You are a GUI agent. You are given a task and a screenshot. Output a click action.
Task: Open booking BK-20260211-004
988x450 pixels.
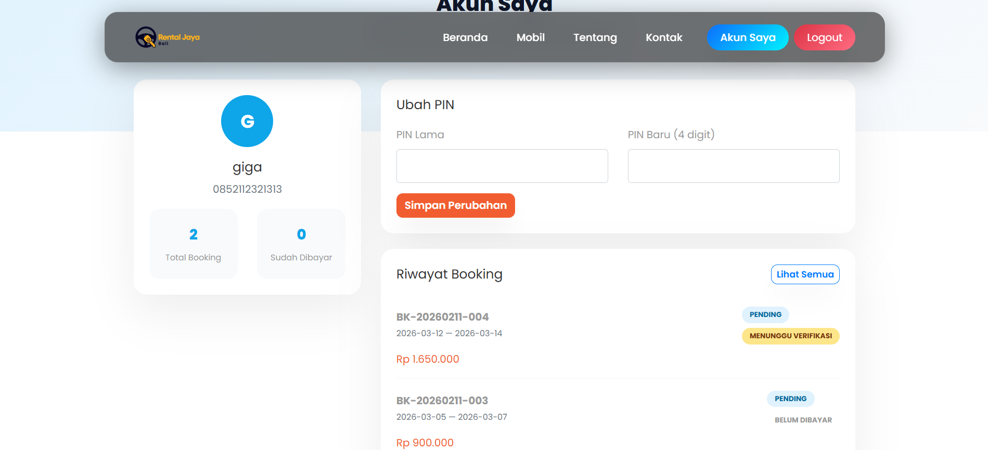[x=442, y=317]
